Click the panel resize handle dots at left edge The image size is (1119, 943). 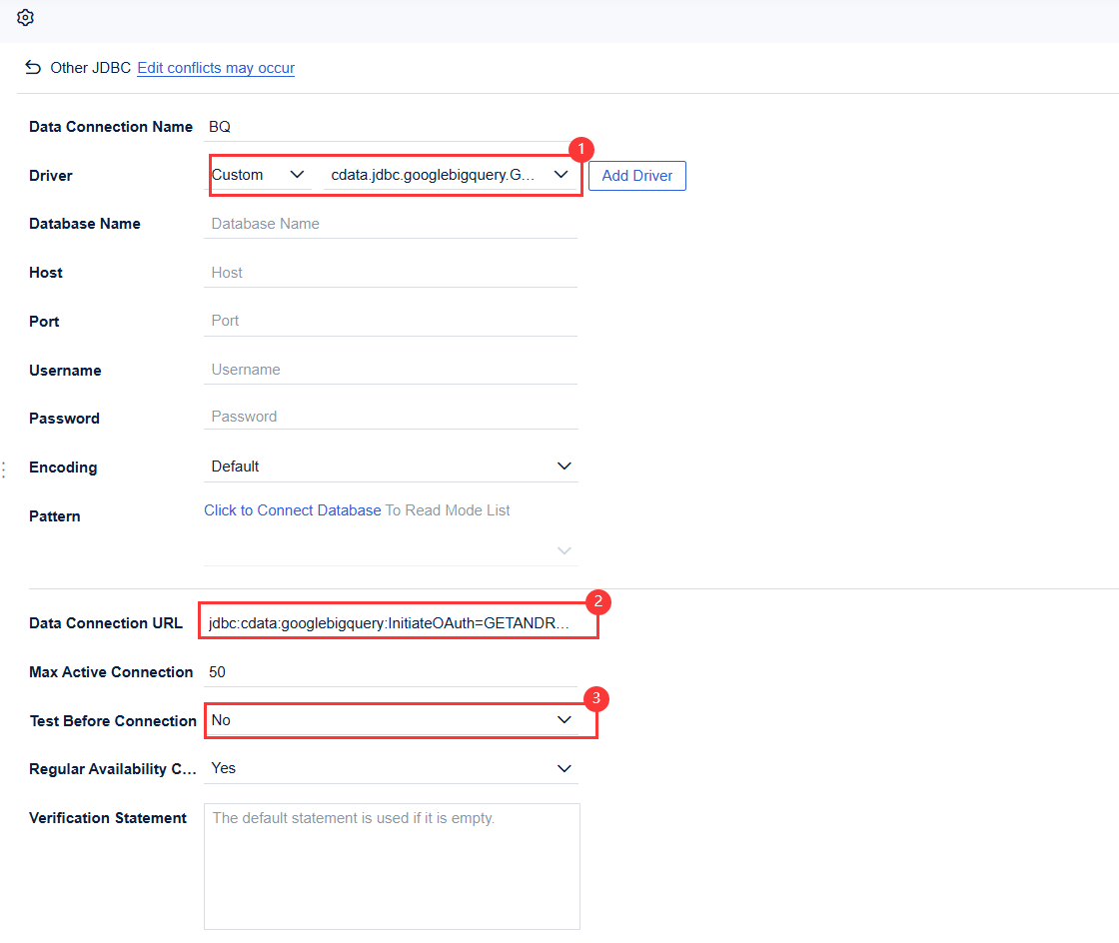click(x=4, y=470)
